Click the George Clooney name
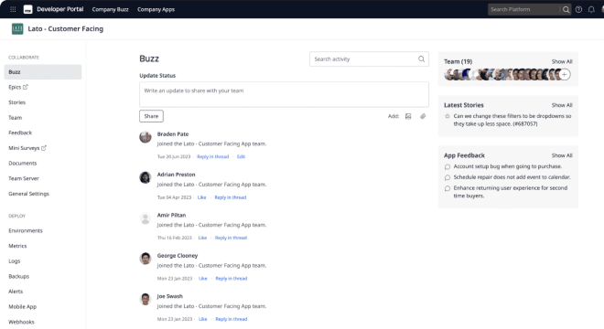Image resolution: width=604 pixels, height=329 pixels. pos(178,256)
